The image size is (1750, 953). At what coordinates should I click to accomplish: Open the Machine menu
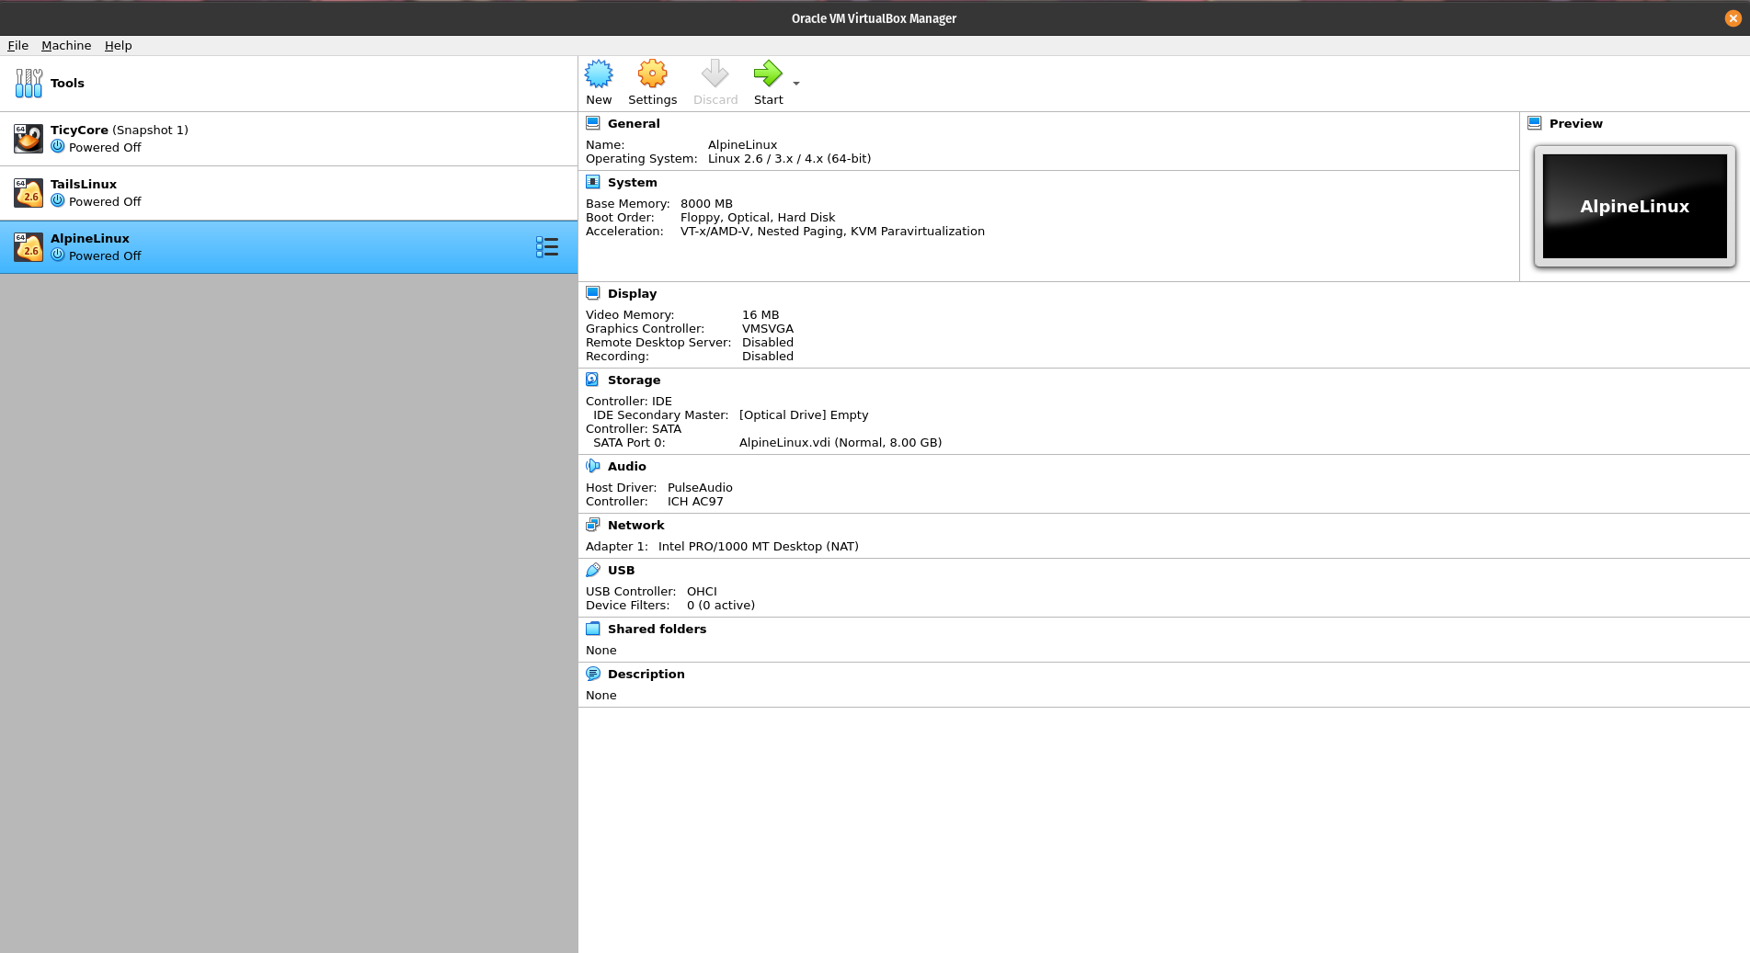[x=66, y=45]
